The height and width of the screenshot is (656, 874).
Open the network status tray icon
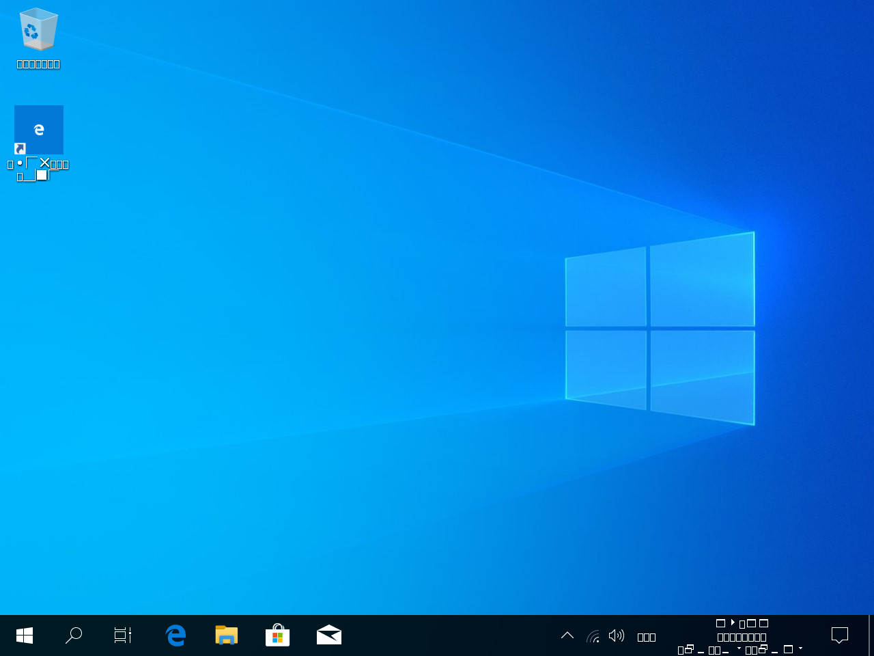tap(593, 635)
